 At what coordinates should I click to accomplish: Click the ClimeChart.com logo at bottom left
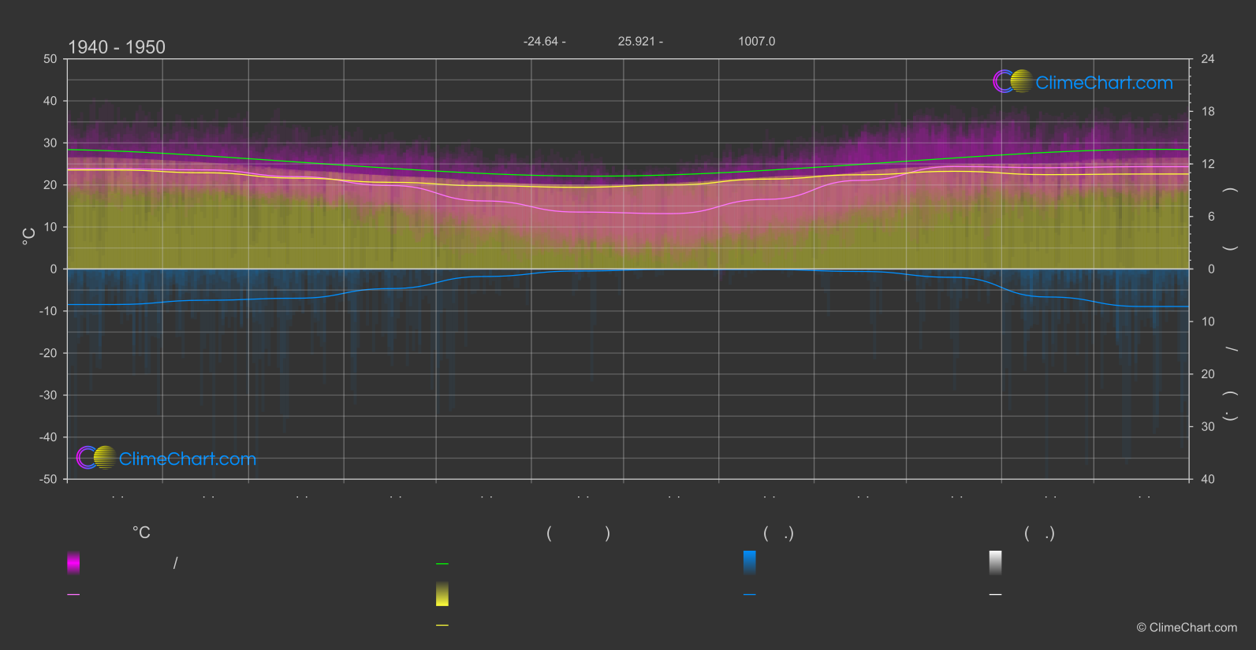[x=166, y=458]
